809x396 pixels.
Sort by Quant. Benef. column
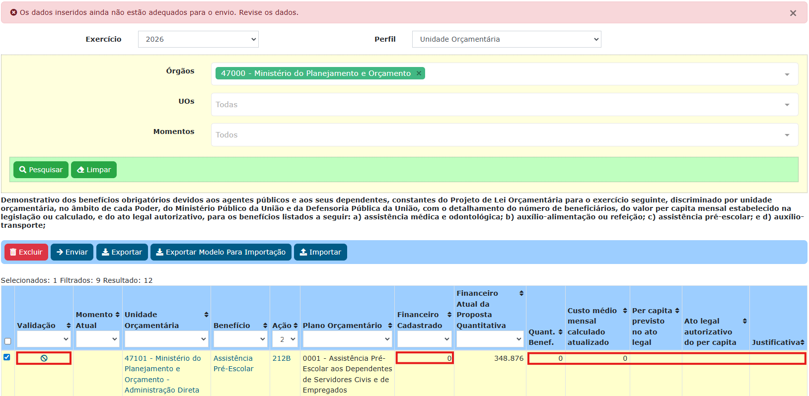point(560,332)
